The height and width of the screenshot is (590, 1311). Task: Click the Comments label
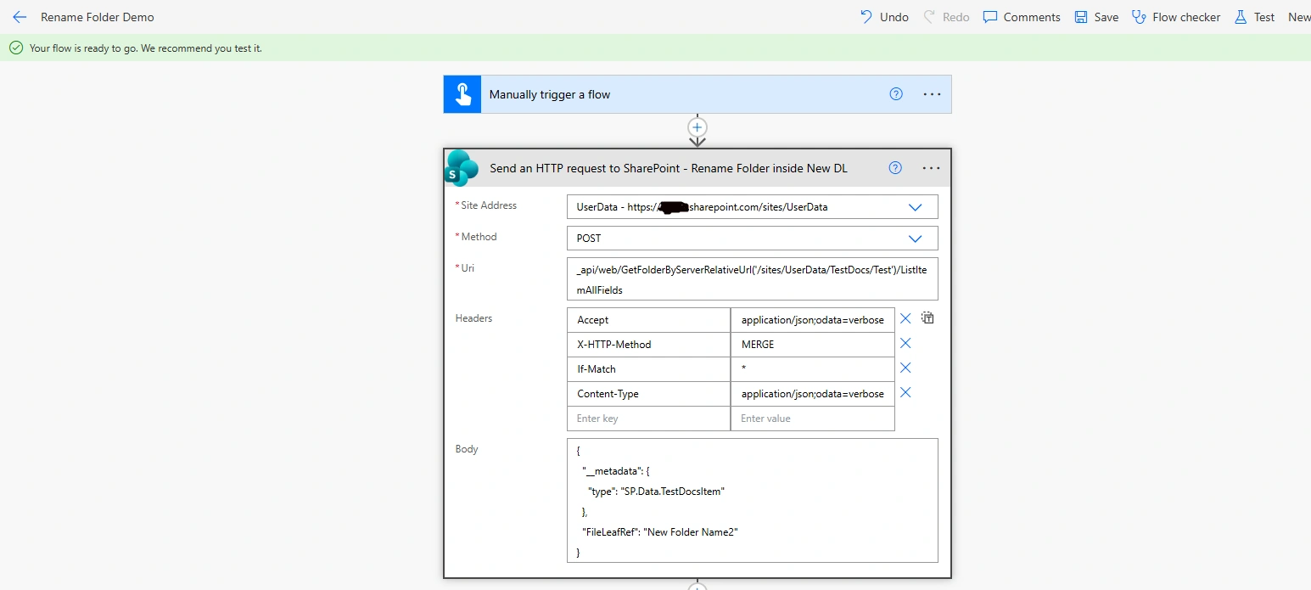point(1032,17)
